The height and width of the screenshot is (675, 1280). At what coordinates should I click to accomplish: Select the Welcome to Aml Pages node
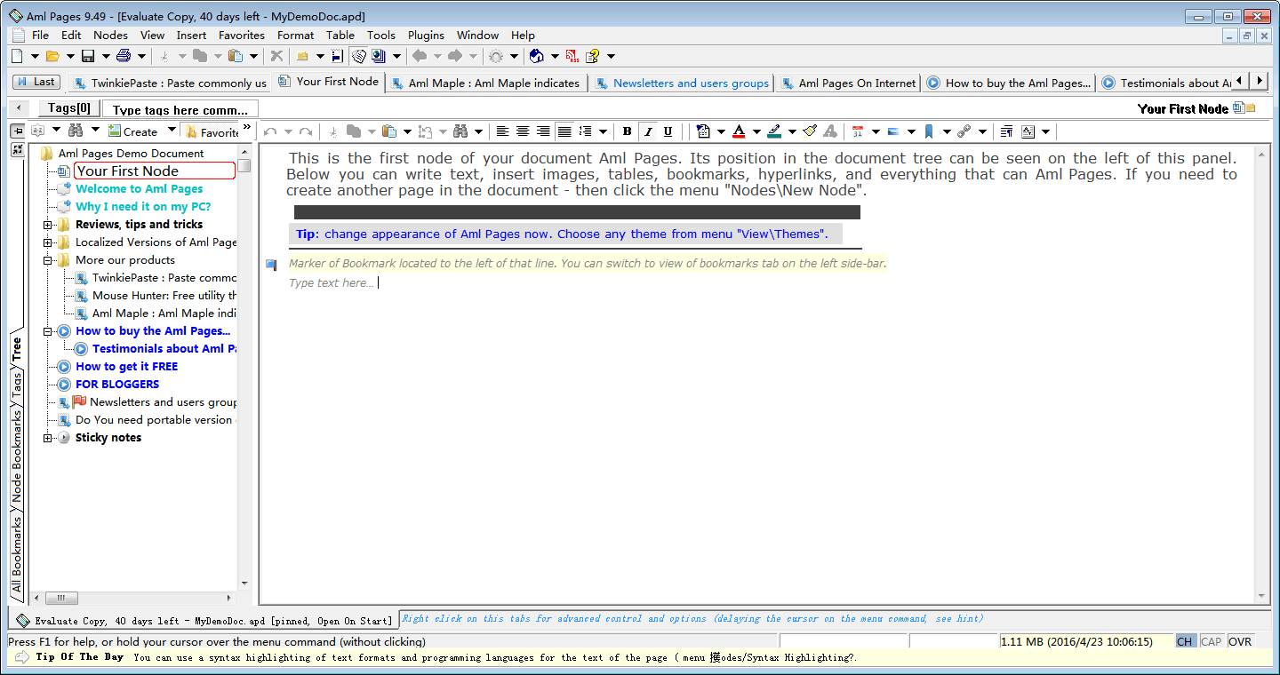[x=139, y=189]
